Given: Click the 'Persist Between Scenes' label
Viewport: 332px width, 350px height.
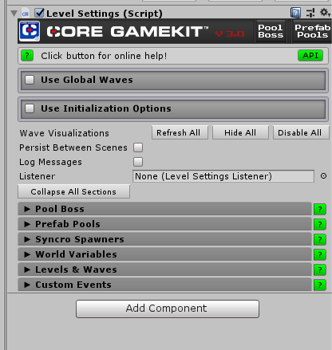Looking at the screenshot, I should [x=73, y=147].
